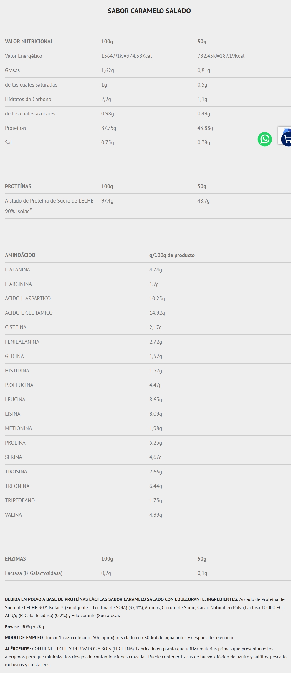This screenshot has height=673, width=291.
Task: Click the 'MODO DE EMPLEO:' label
Action: point(24,638)
